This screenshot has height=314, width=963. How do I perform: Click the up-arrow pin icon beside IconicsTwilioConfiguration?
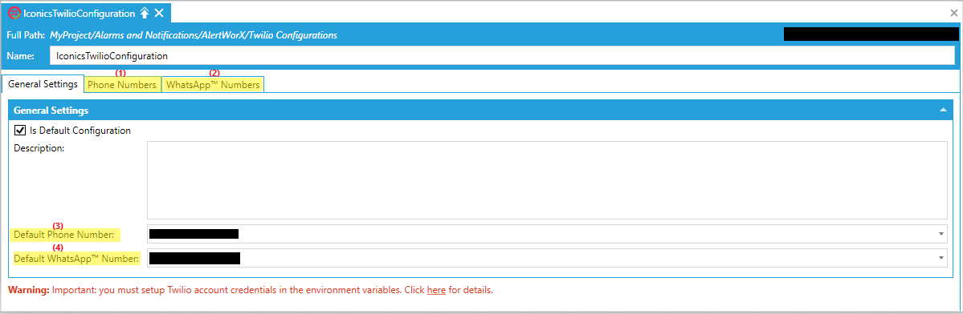145,13
